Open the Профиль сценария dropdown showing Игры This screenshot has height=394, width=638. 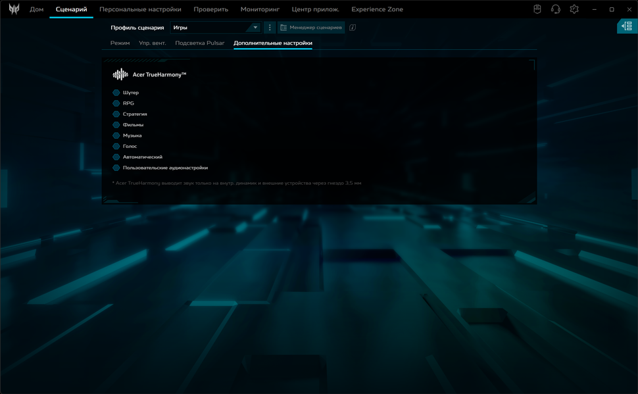216,27
